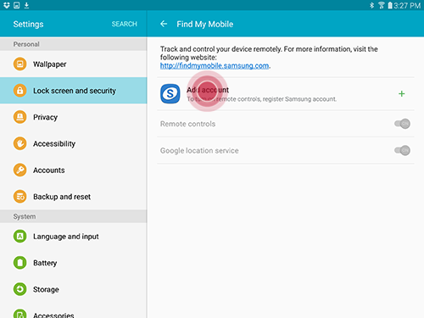Open Battery settings
The height and width of the screenshot is (318, 424).
(74, 263)
